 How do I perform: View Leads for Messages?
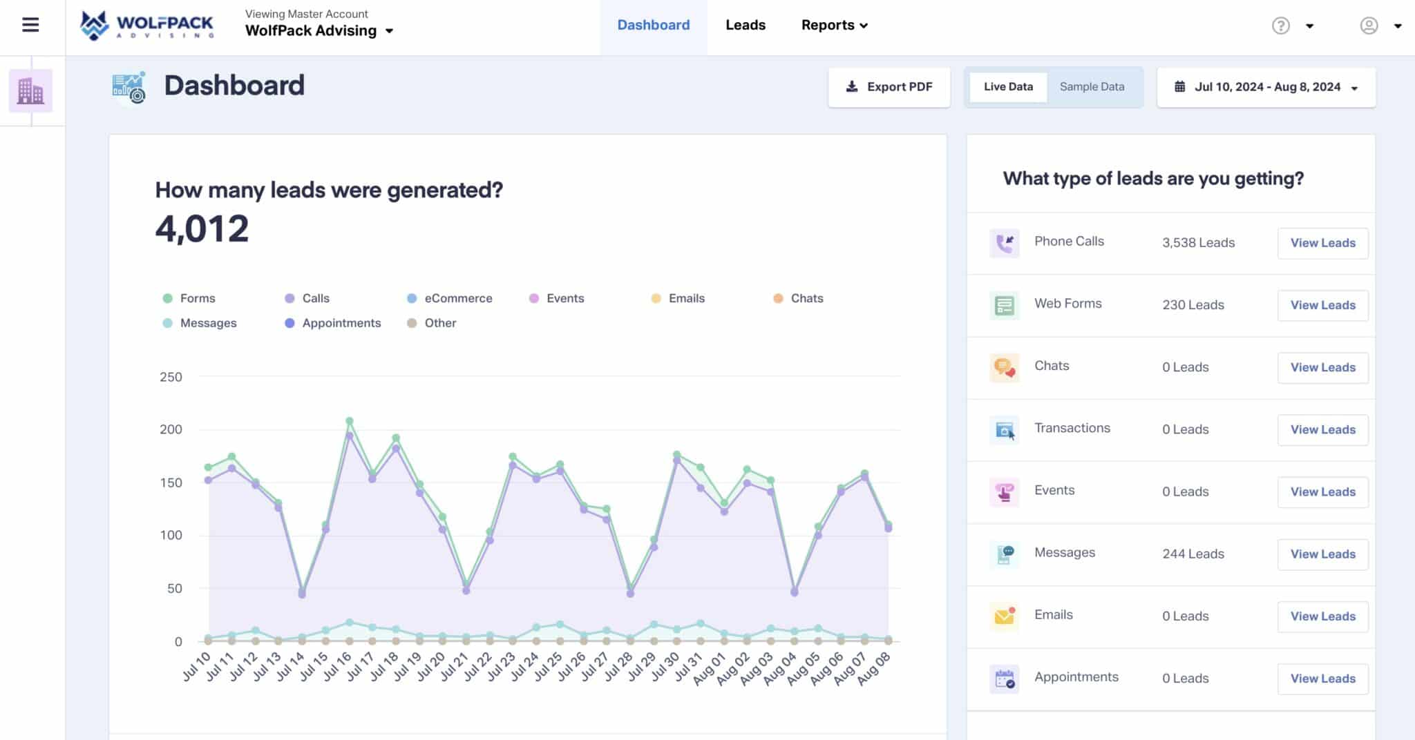coord(1322,554)
